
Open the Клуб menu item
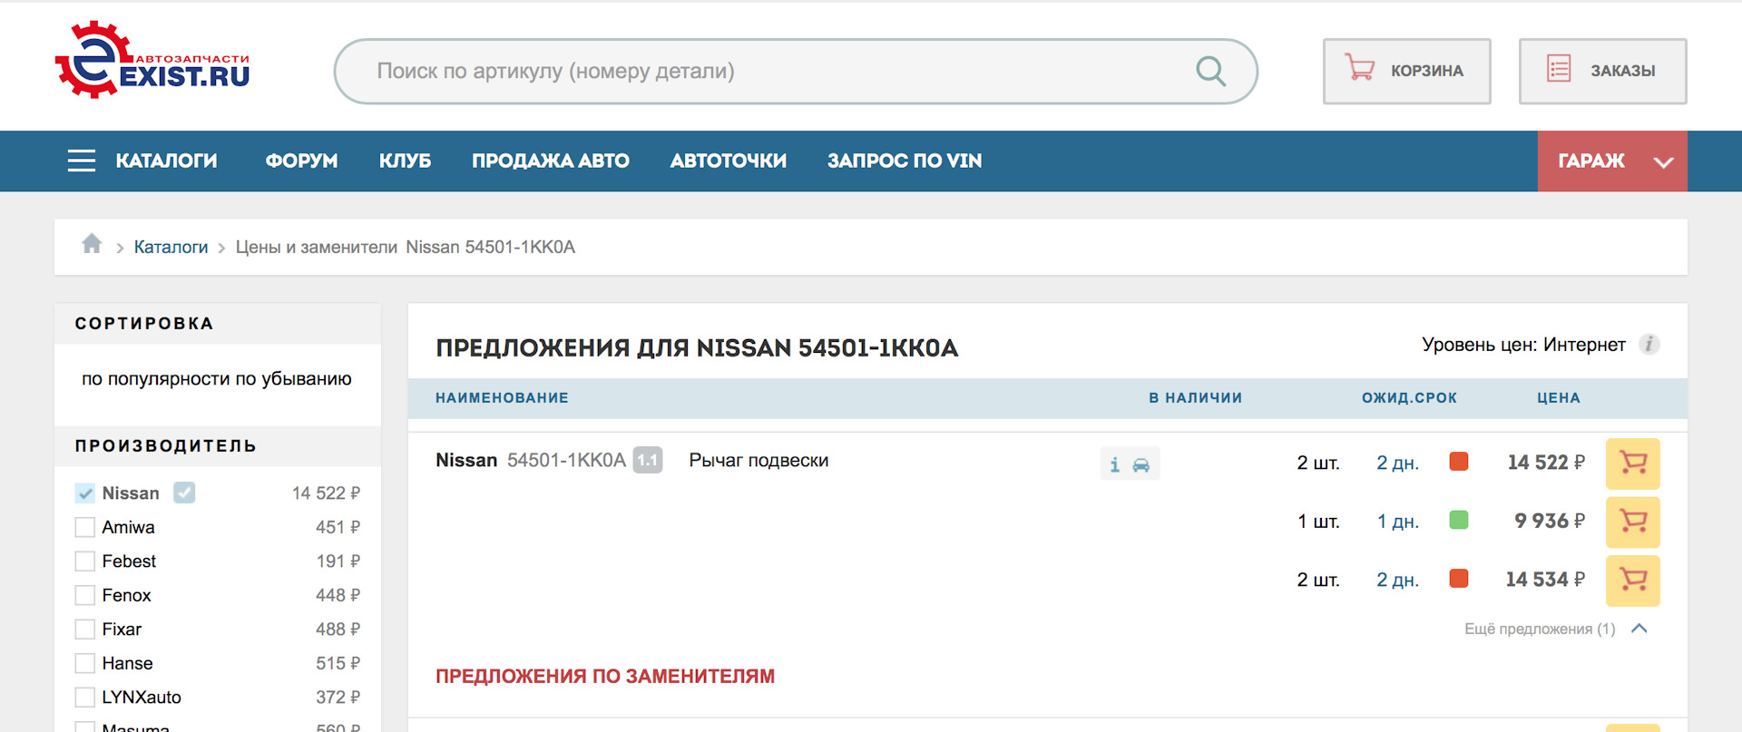(405, 161)
